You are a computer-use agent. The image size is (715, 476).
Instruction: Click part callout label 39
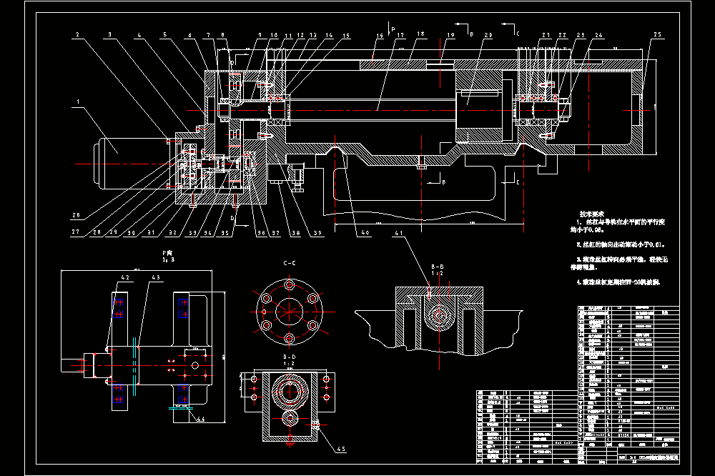(317, 233)
